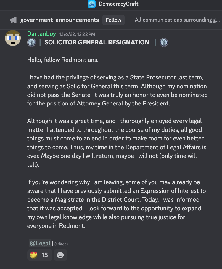222x269 pixels.
Task: Open the add reaction smiley picker
Action: [x=60, y=255]
